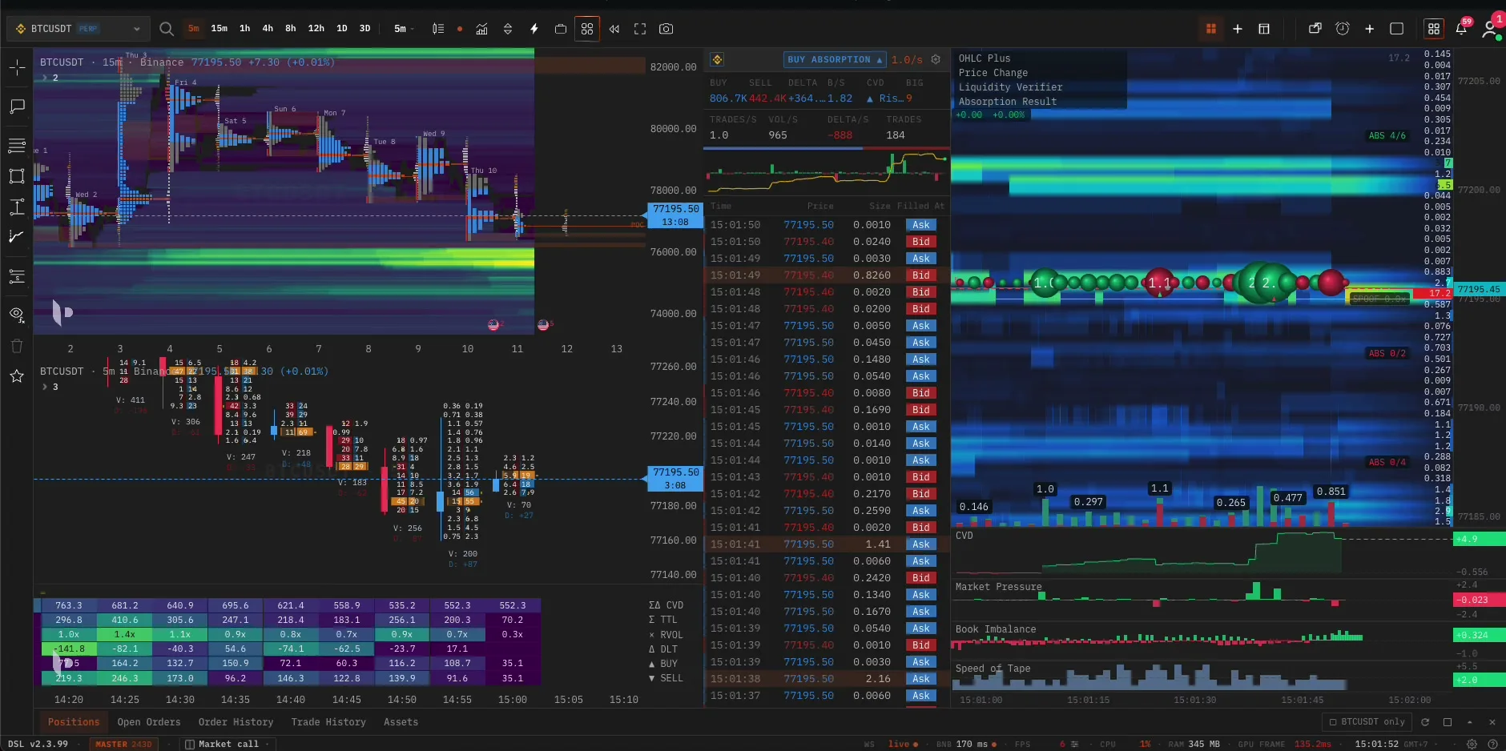1506x751 pixels.
Task: Open the highlighted chart grid layout icon
Action: pos(587,29)
